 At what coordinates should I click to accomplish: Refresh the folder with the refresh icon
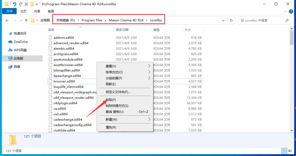[231, 20]
